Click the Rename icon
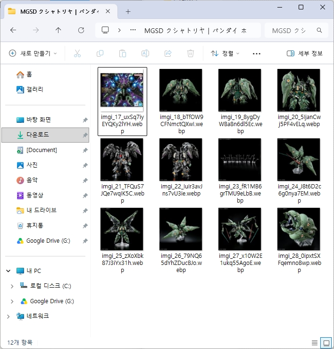334x349 pixels. (145, 53)
